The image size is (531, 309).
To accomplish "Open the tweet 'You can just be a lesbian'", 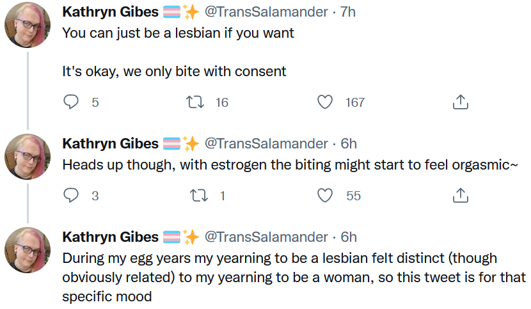I will point(178,33).
